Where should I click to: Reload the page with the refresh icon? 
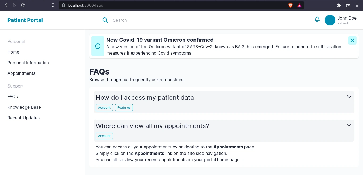tap(23, 5)
